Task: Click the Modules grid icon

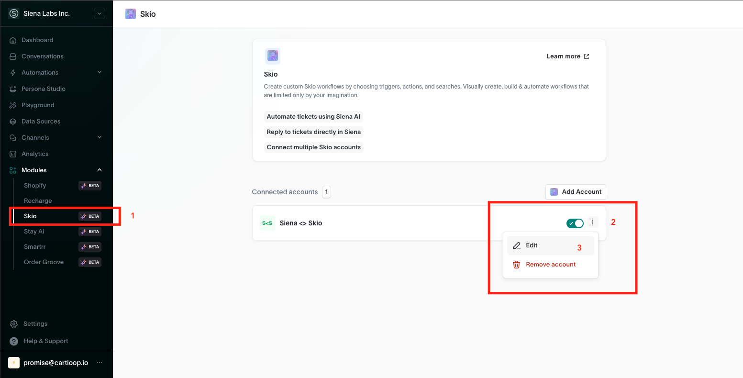Action: [x=13, y=170]
